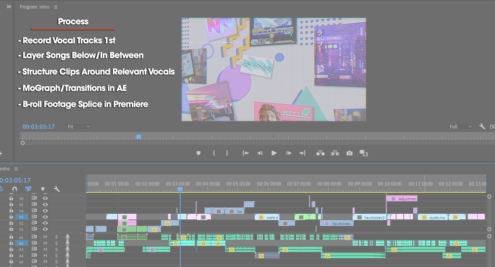This screenshot has width=495, height=267.
Task: Click program timecode 00:03:05:17
Action: tap(39, 126)
